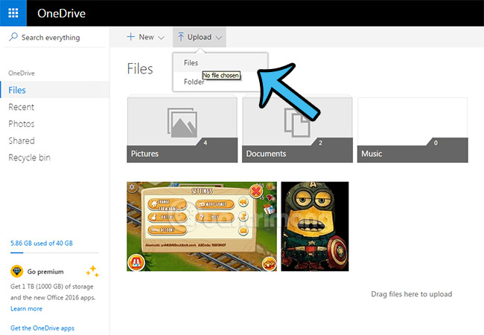Go to Photos in the sidebar
This screenshot has height=335, width=484.
coord(21,124)
